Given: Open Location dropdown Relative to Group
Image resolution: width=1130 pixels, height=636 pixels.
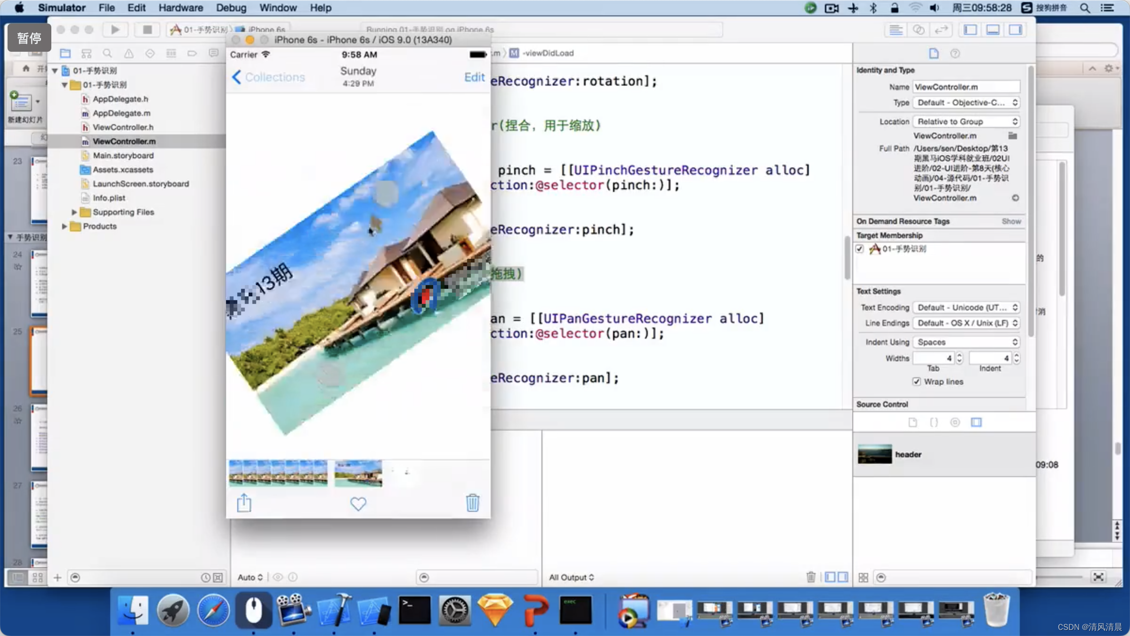Looking at the screenshot, I should pos(967,121).
